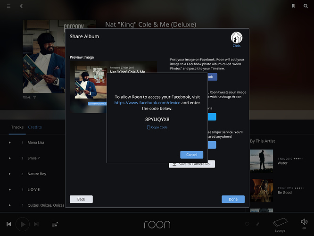The image size is (314, 236).
Task: Click the TIDAL source label
Action: point(26,97)
